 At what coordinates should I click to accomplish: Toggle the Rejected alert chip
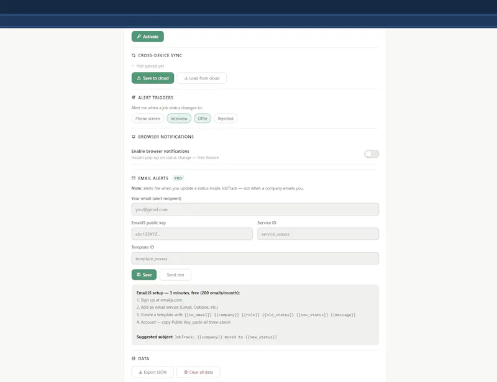point(226,118)
